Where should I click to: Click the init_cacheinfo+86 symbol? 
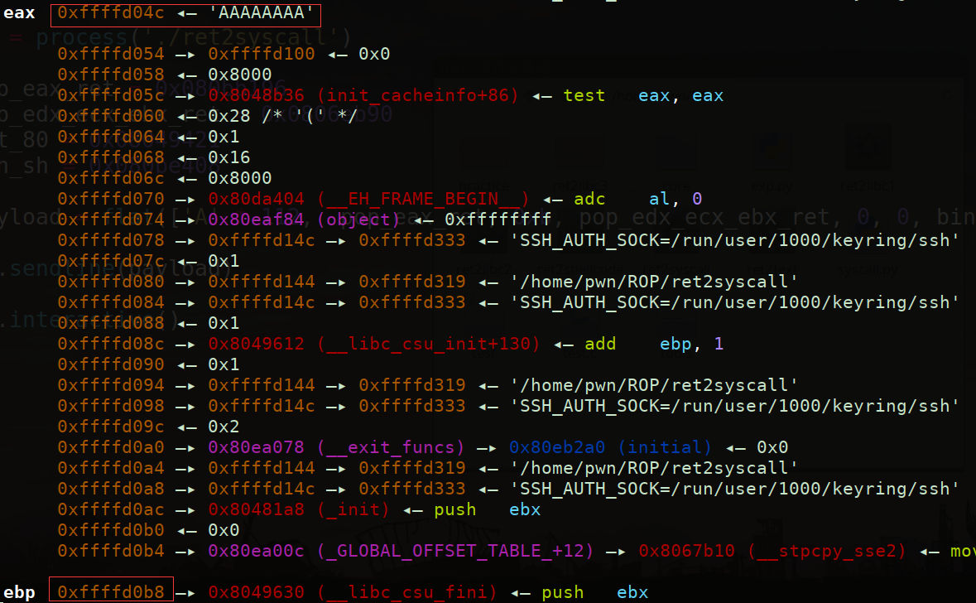coord(417,95)
